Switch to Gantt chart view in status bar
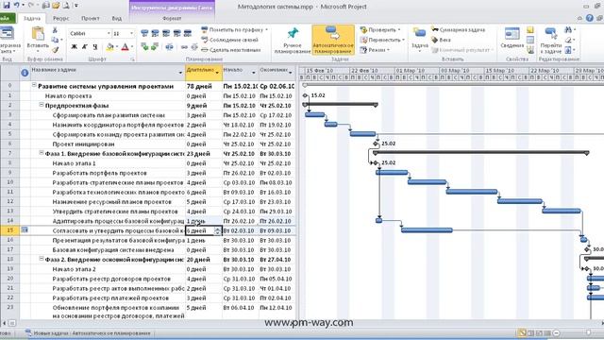The width and height of the screenshot is (604, 340). (x=522, y=333)
